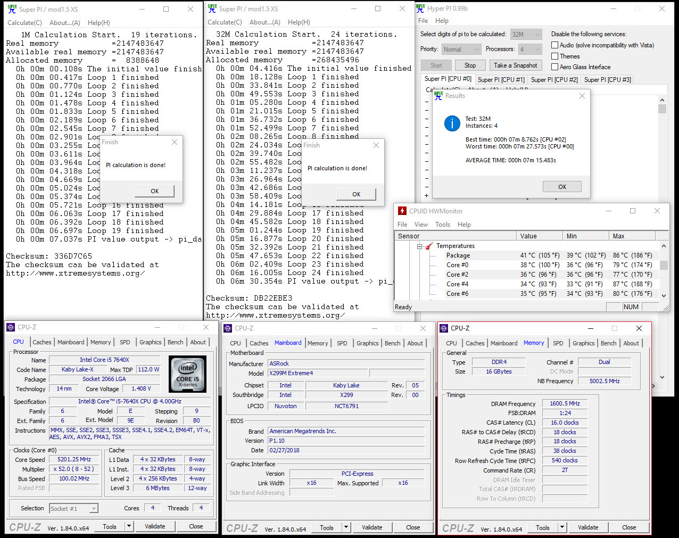Open the View menu in HWMonitor
Screen dimensions: 679x538
click(x=421, y=225)
